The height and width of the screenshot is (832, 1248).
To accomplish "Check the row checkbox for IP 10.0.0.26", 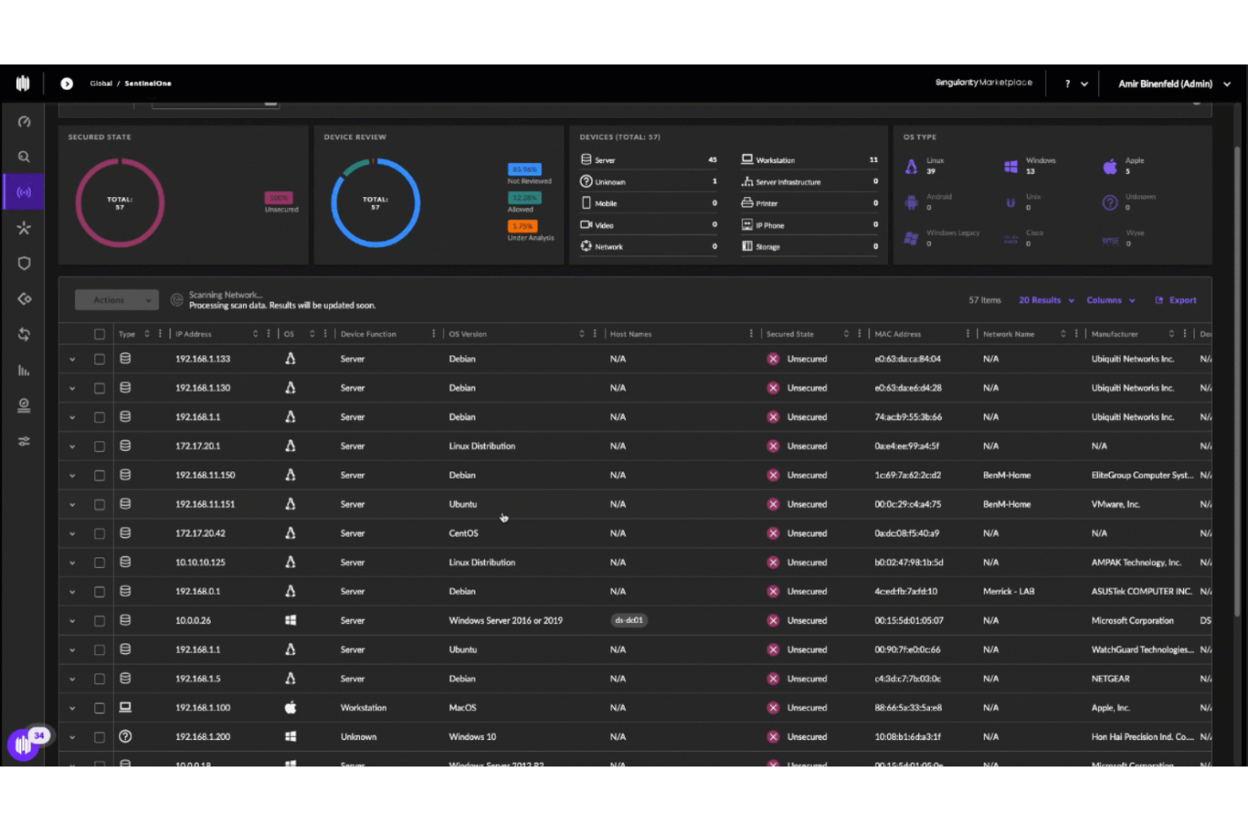I will [100, 620].
